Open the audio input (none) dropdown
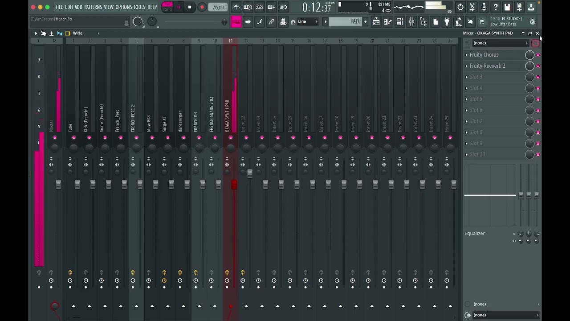 pyautogui.click(x=500, y=43)
